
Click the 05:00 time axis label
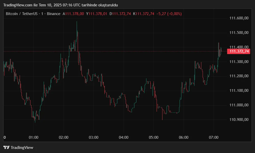[x=154, y=137]
